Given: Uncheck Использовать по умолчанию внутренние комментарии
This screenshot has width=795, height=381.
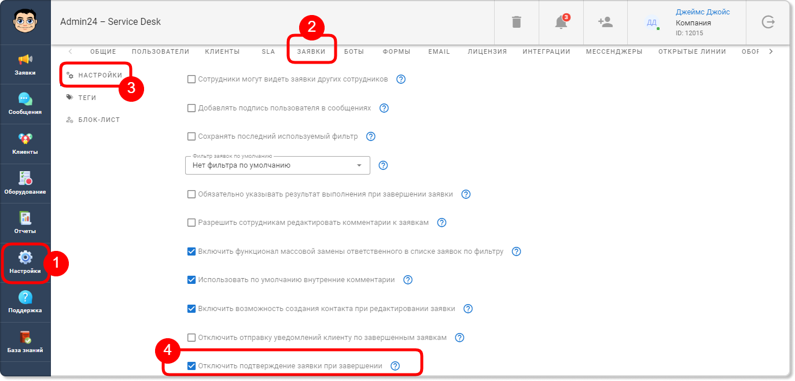Looking at the screenshot, I should click(192, 280).
